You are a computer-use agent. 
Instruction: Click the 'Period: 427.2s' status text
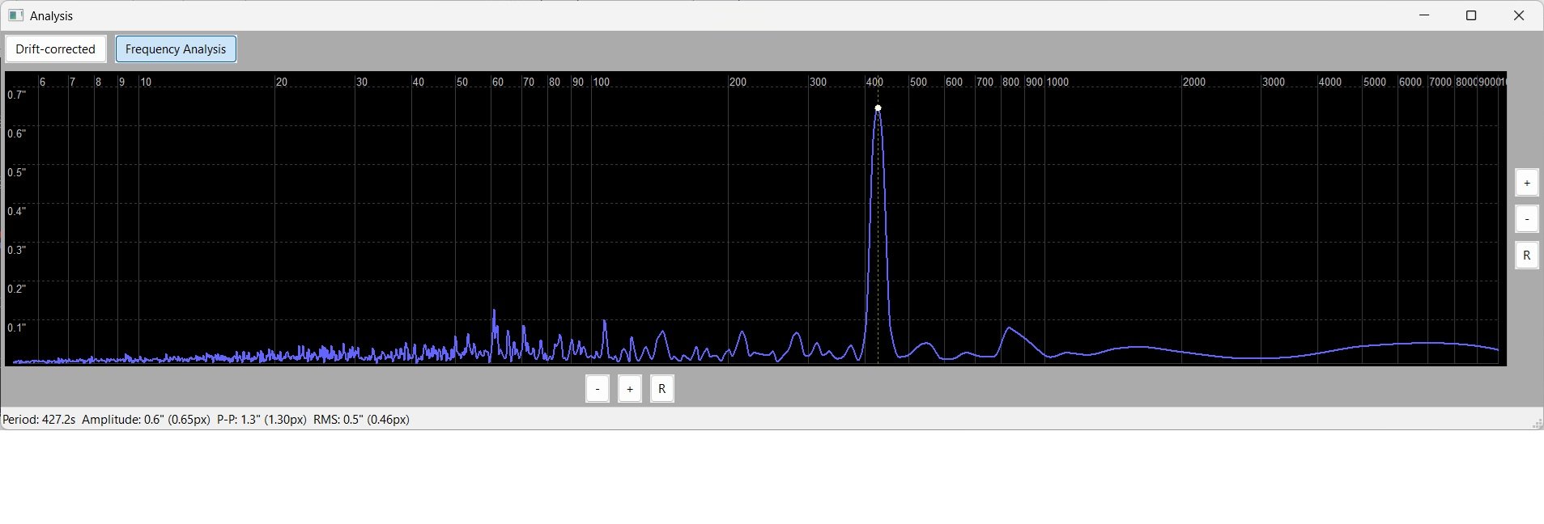coord(39,420)
